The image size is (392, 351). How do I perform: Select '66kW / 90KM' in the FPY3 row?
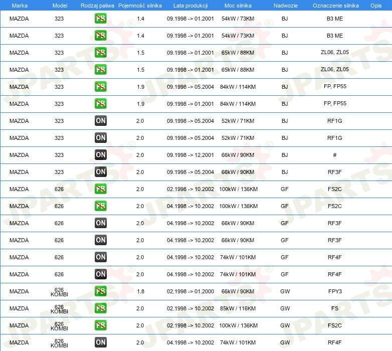[238, 291]
